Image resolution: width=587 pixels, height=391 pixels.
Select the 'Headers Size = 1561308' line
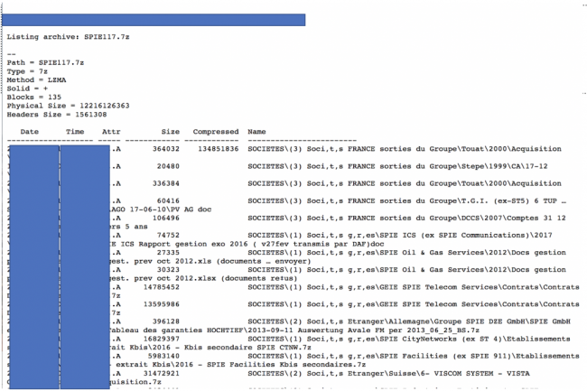point(57,114)
